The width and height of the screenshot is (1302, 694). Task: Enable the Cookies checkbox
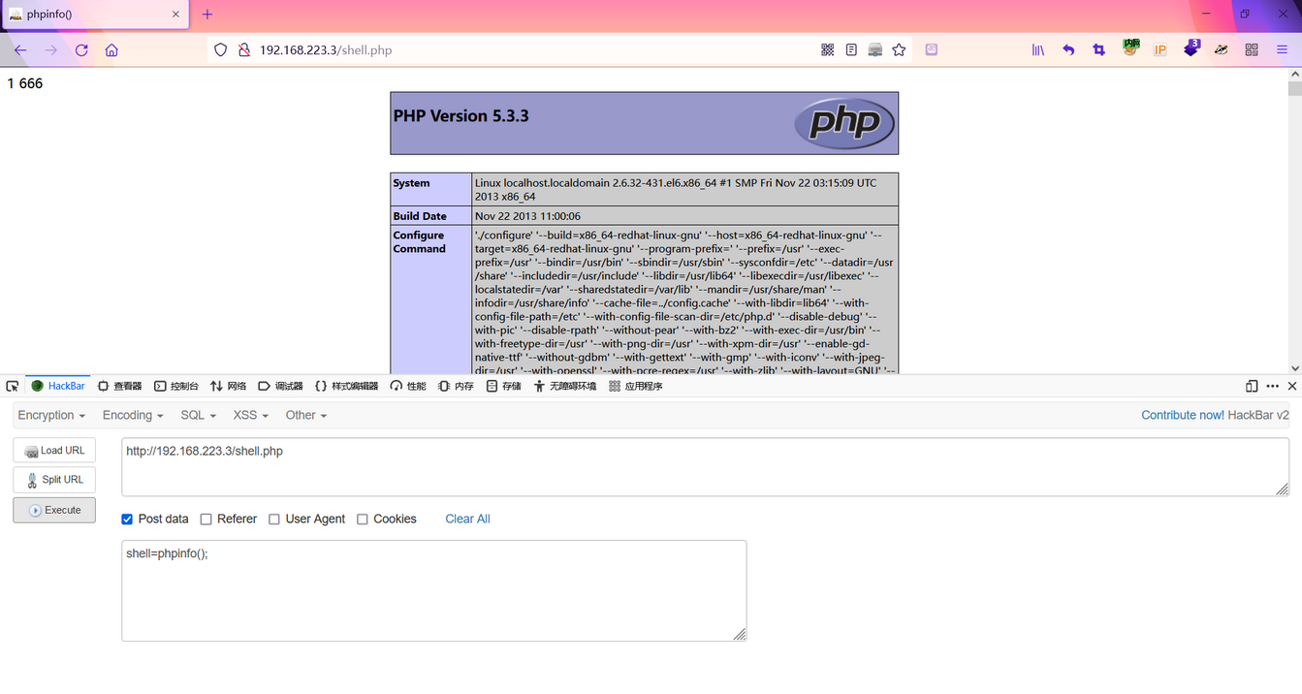pos(363,520)
